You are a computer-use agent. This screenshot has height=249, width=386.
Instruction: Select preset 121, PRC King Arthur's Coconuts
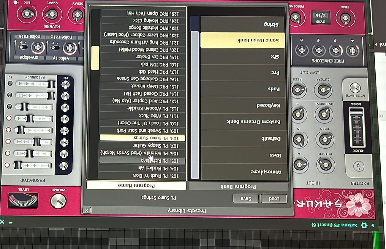(x=143, y=42)
